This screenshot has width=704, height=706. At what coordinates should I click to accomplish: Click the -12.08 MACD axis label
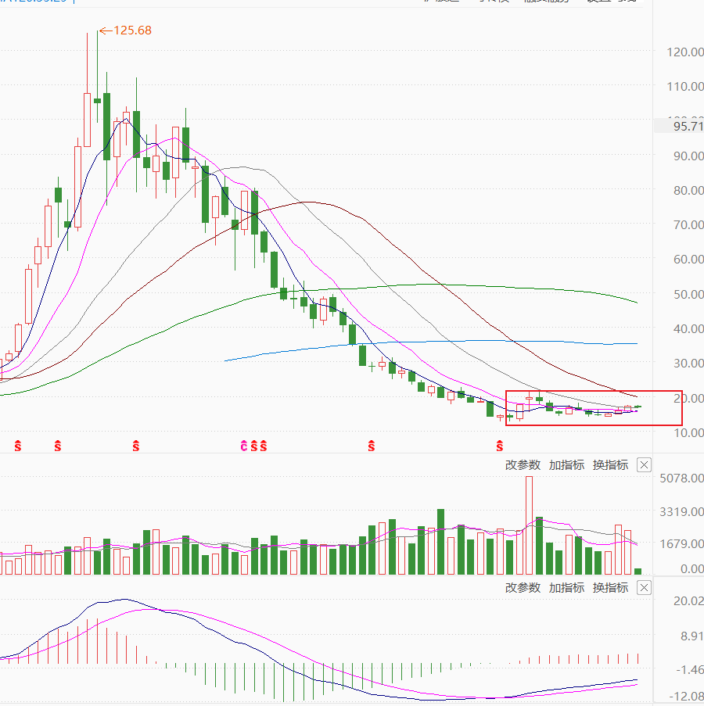pos(686,696)
